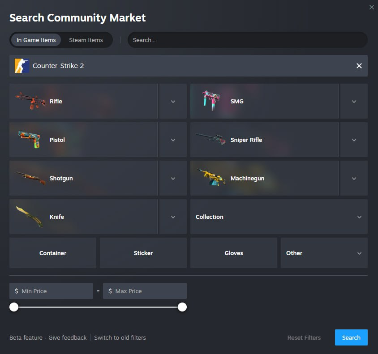Viewport: 378px width, 354px height.
Task: Remove the Counter-Strike 2 game filter
Action: 359,66
